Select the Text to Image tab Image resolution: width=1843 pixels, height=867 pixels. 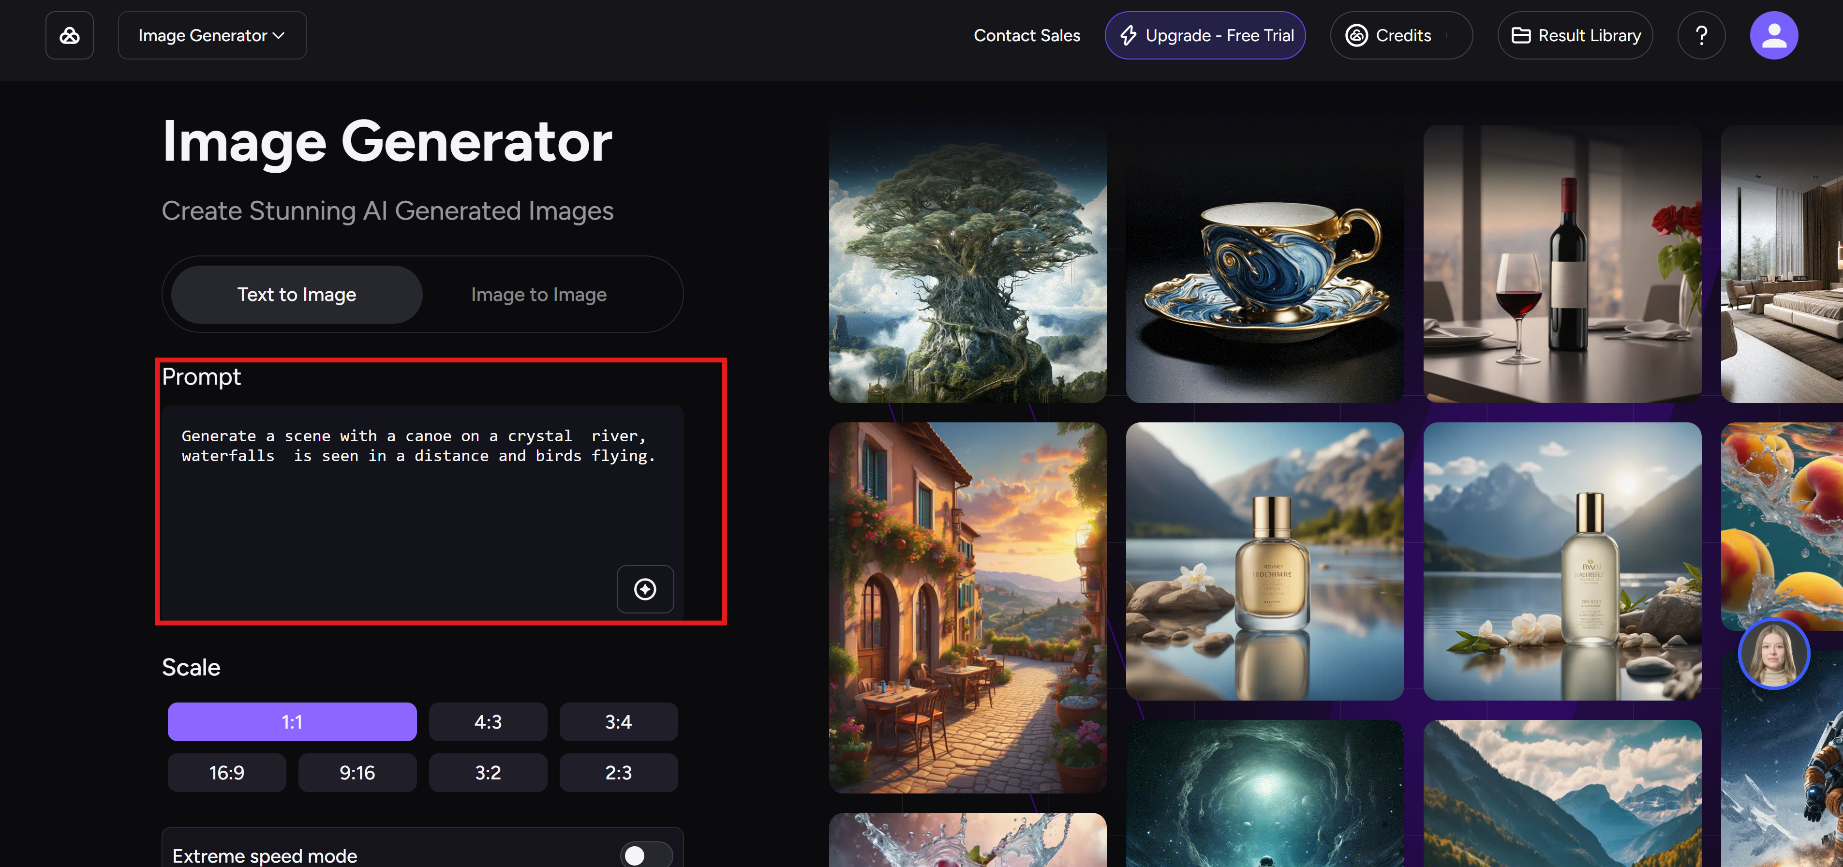point(296,295)
